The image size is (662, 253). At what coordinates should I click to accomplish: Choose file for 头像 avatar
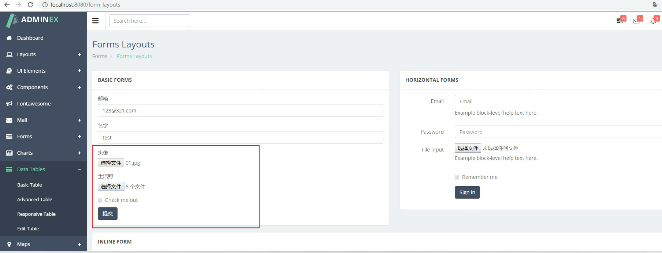click(111, 163)
